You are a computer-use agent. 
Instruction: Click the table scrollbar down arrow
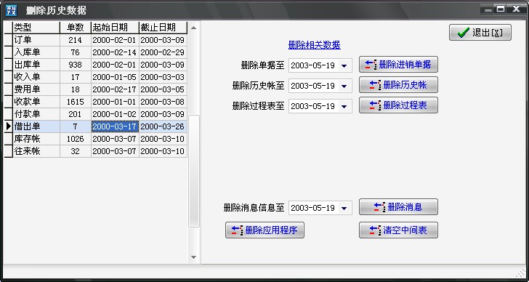[193, 257]
